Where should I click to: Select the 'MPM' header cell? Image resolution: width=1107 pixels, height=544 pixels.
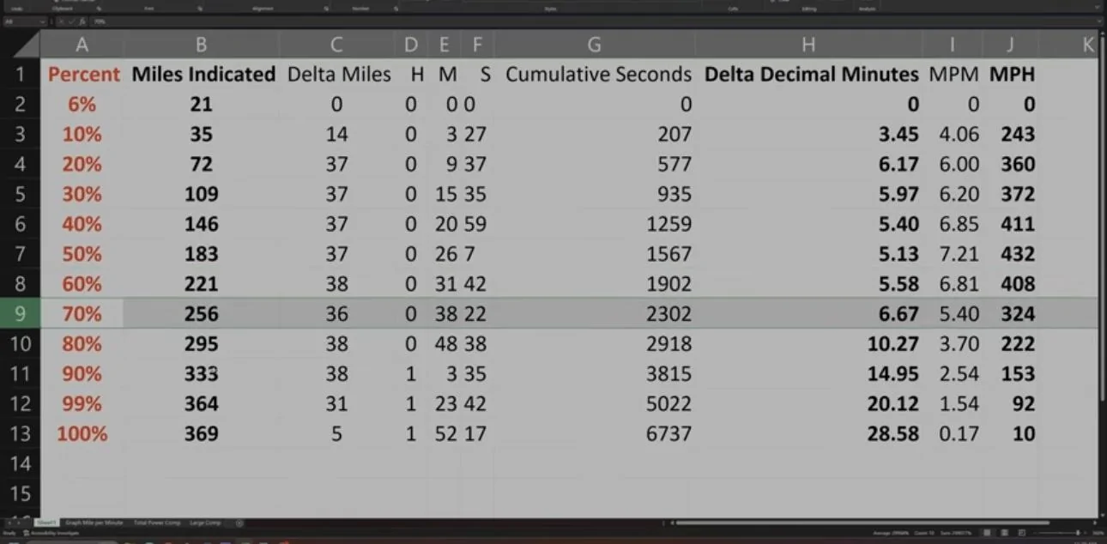953,74
